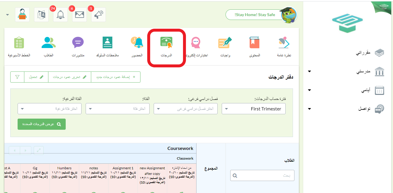Click the mascot avatar with mask

pyautogui.click(x=288, y=15)
